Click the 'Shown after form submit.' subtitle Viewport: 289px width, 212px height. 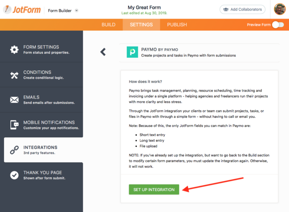tap(44, 178)
